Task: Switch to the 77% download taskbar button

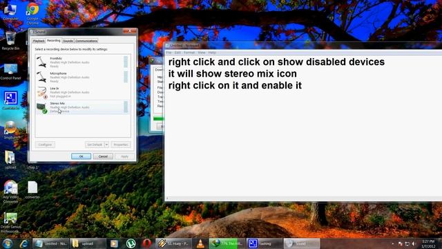Action: (x=227, y=243)
